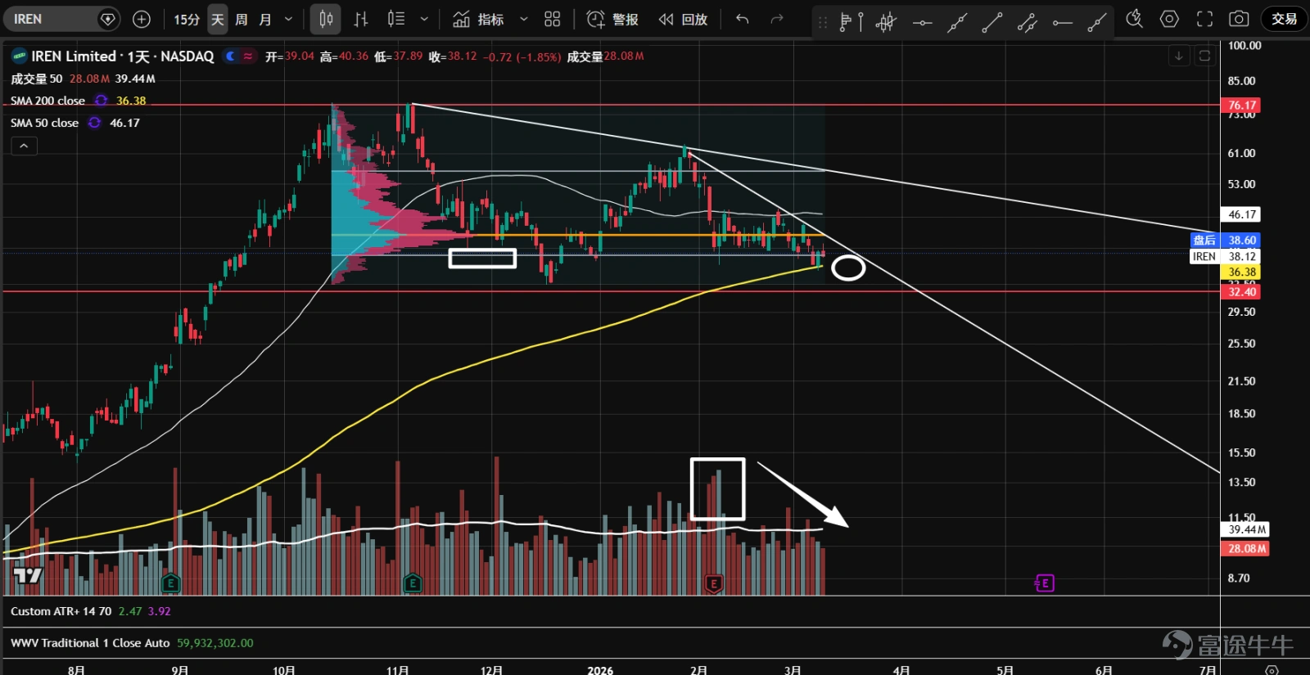Select the parallel channel drawing tool

(1028, 22)
